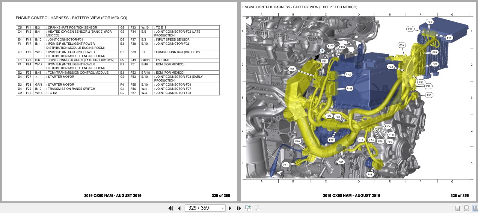Select the F78 callout label
The image size is (478, 213).
click(x=434, y=64)
